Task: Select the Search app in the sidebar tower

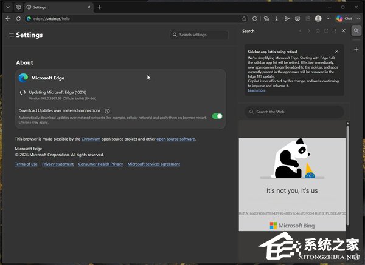Action: [x=356, y=31]
